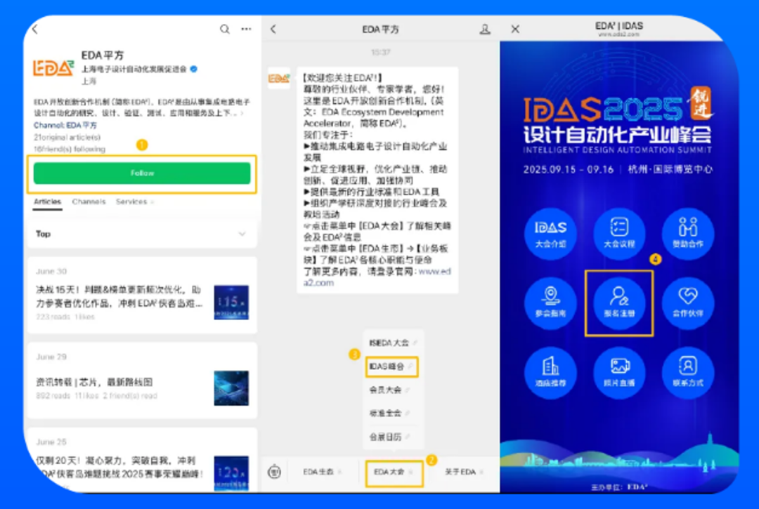Open the 赞助合作 sponsorship icon
Image resolution: width=759 pixels, height=509 pixels.
(688, 232)
